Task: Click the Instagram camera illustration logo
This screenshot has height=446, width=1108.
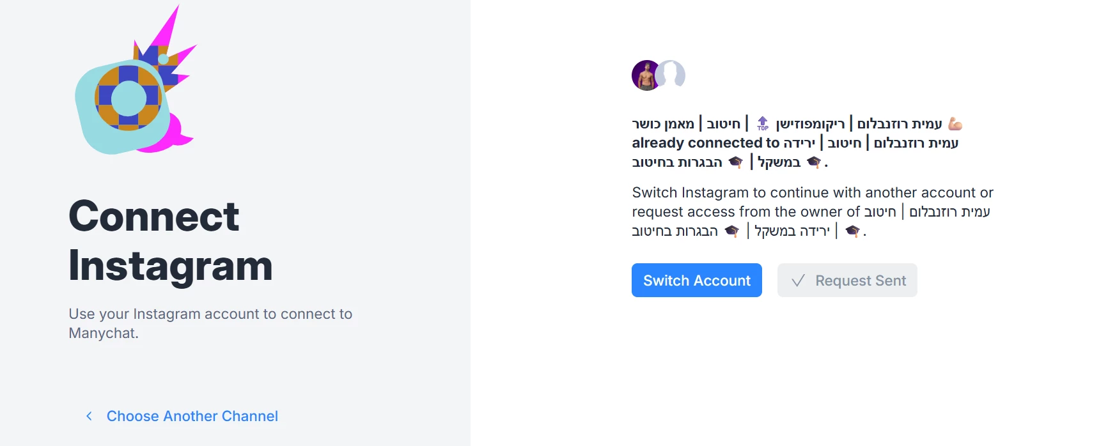Action: pyautogui.click(x=123, y=108)
